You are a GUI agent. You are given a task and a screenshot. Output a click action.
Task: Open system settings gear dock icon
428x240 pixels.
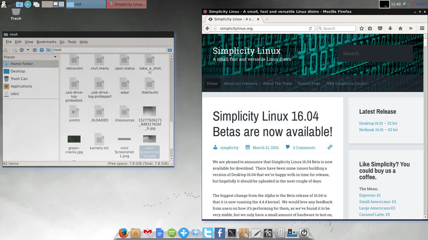[x=268, y=233]
